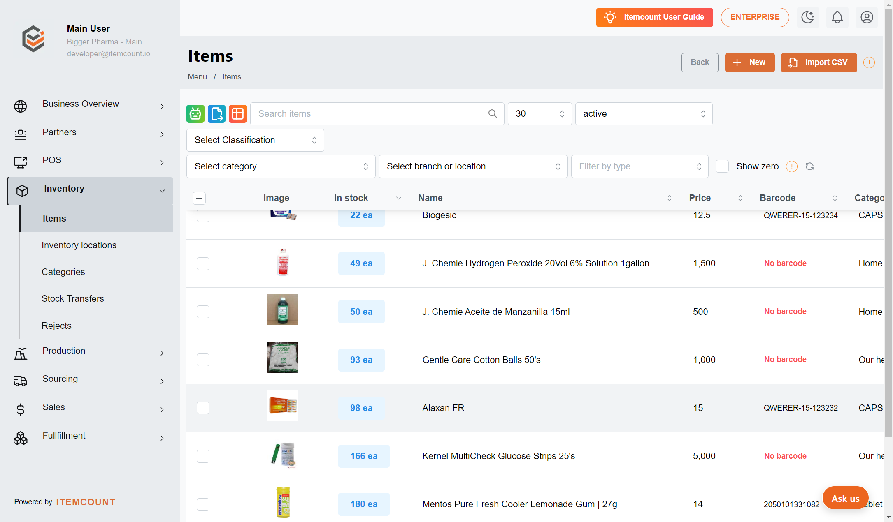Open Categories under Inventory
This screenshot has height=522, width=893.
point(63,272)
